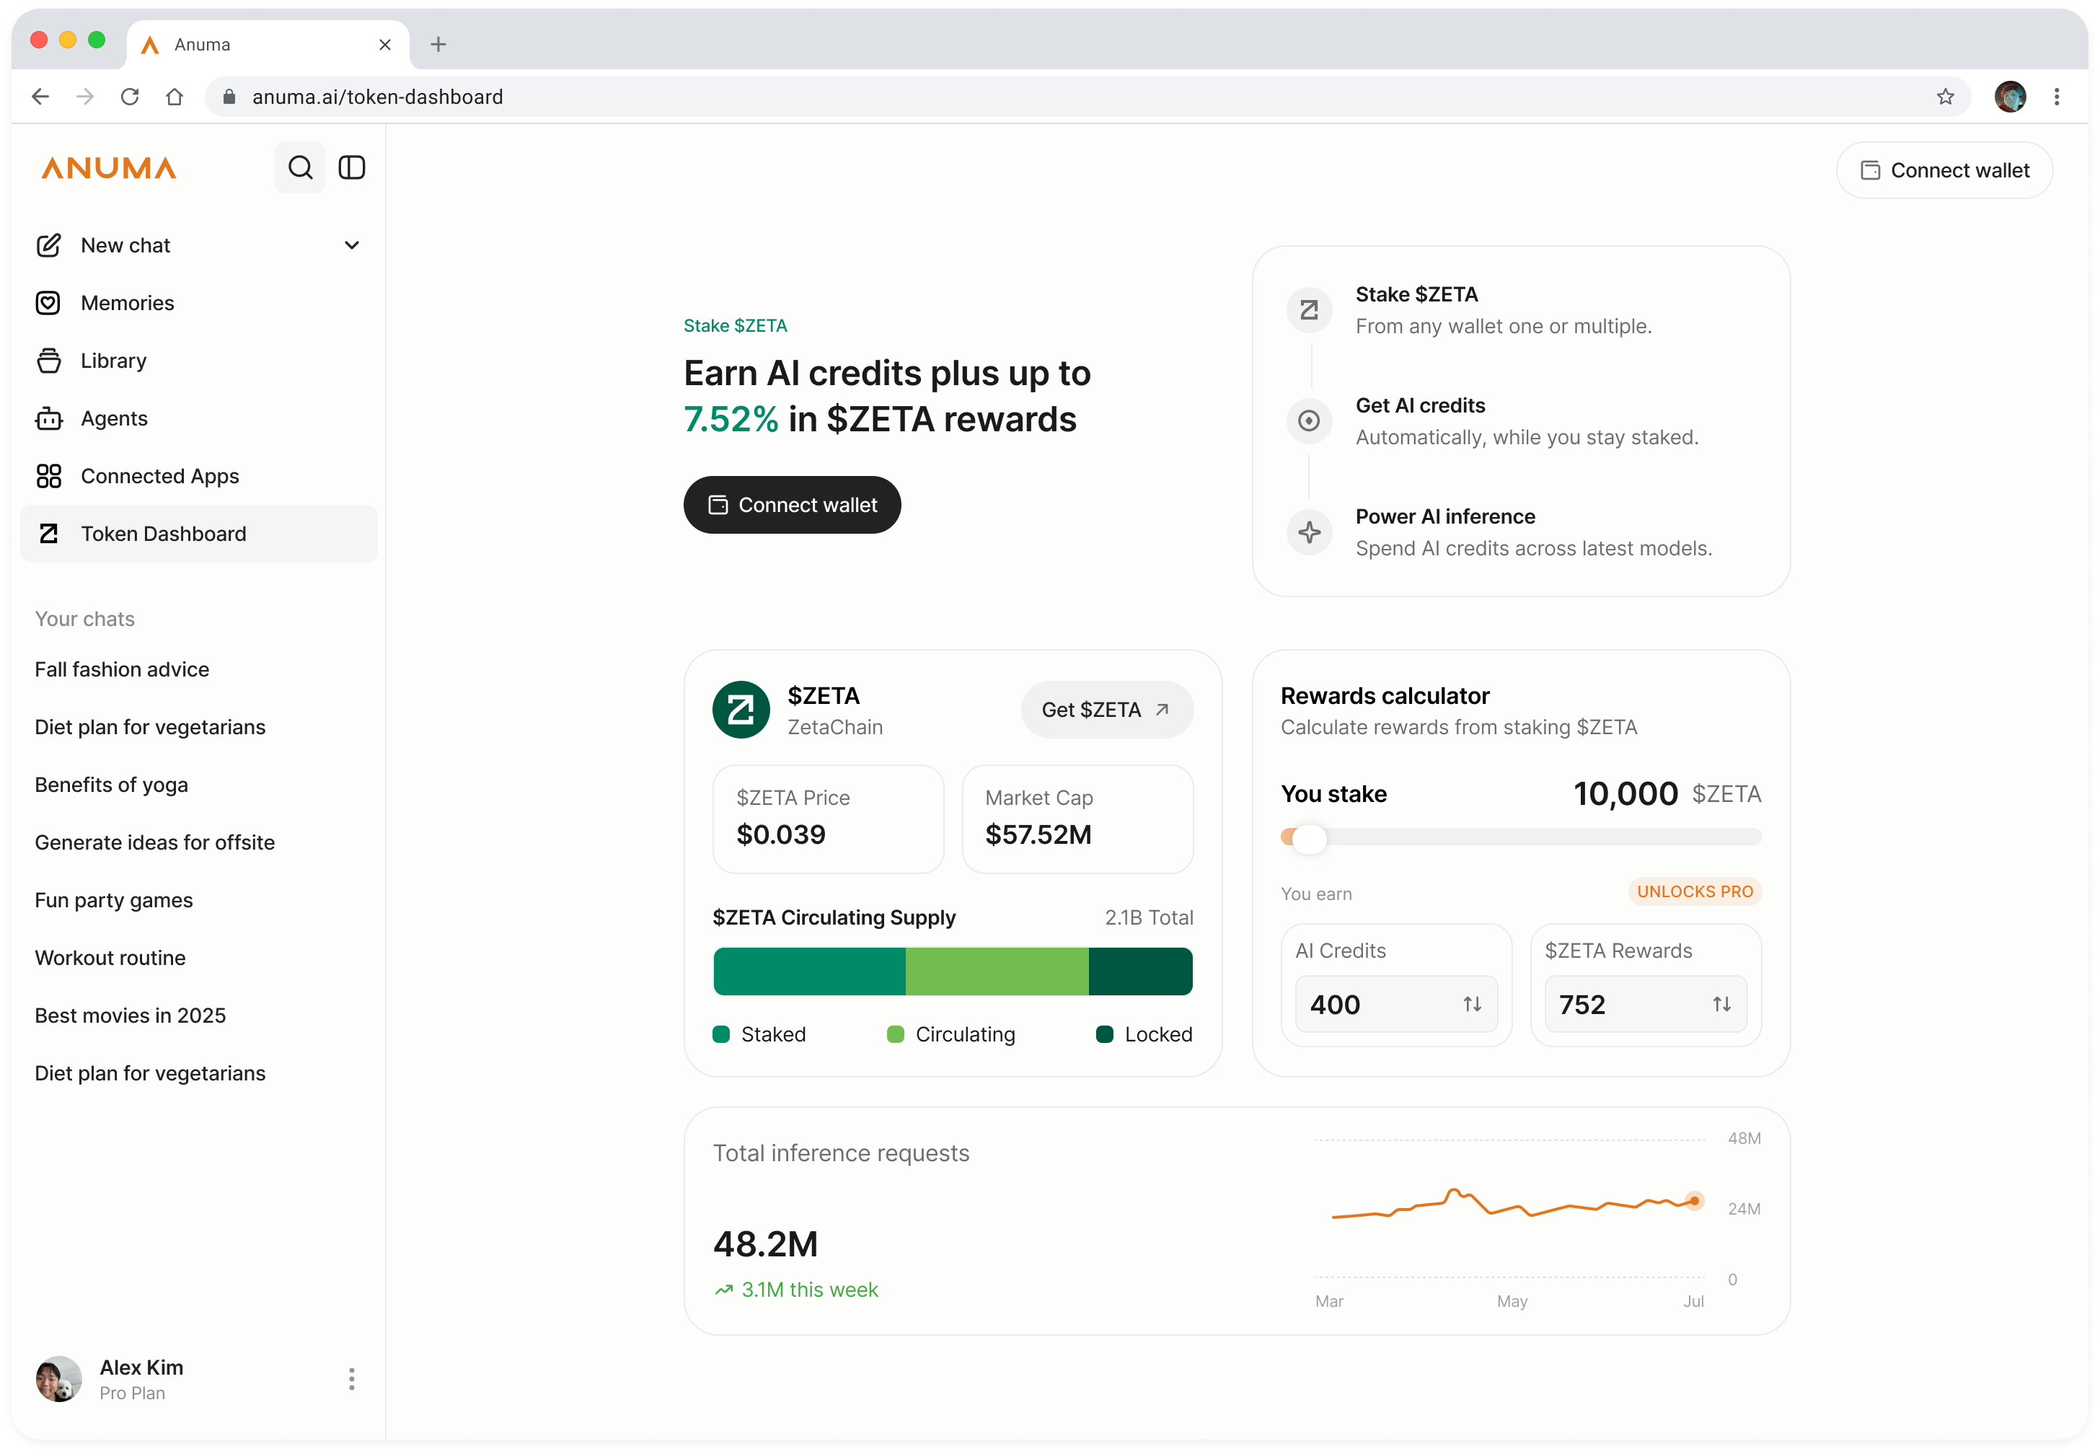
Task: Open browser profile avatar
Action: (x=2010, y=97)
